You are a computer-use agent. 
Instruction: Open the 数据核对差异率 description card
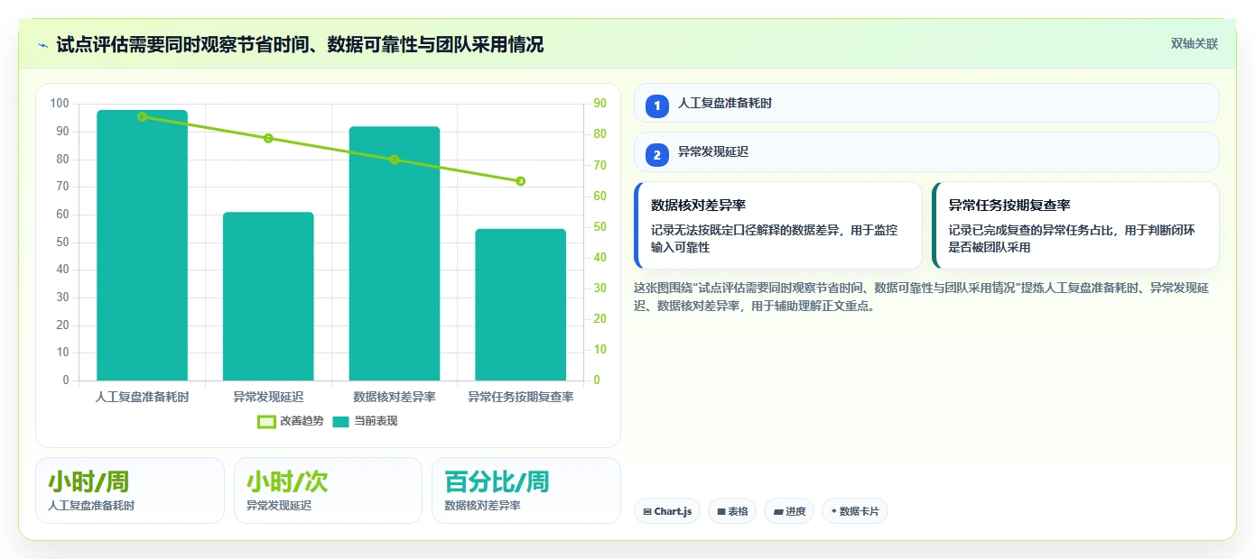click(778, 225)
